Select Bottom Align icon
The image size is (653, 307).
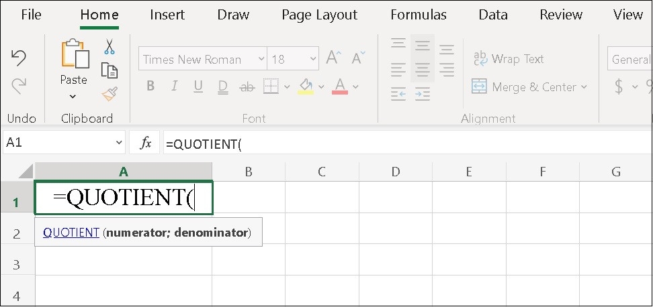pos(447,50)
